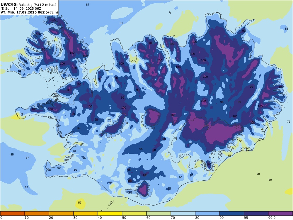Viewport: 293px width, 220px height.
Task: Select the bright yellow 40–50 legend swatch
Action: click(110, 214)
